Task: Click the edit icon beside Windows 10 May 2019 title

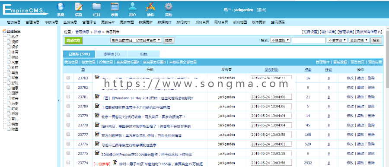Action: coord(97,96)
